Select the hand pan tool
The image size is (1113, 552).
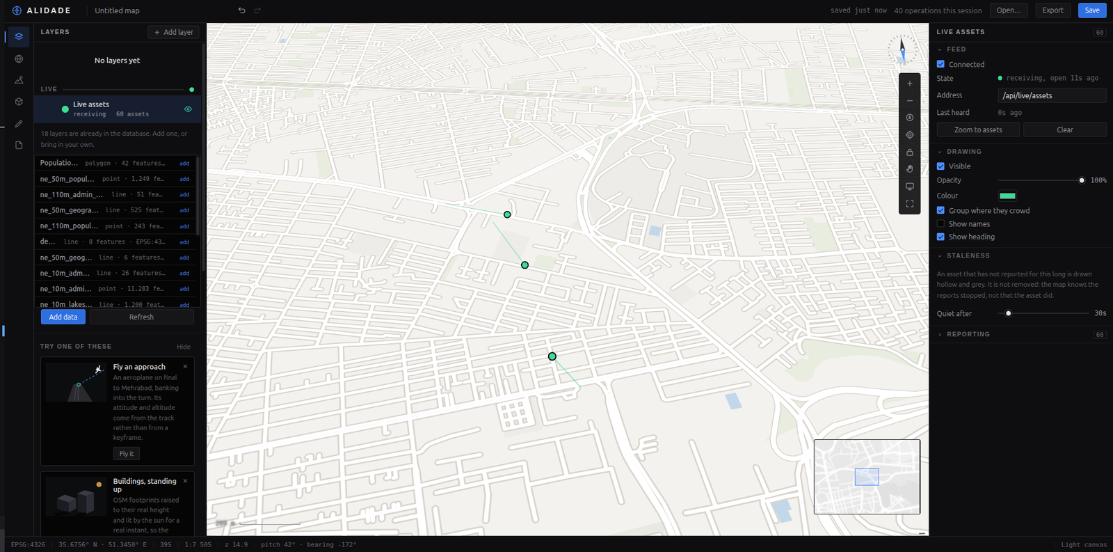[909, 169]
